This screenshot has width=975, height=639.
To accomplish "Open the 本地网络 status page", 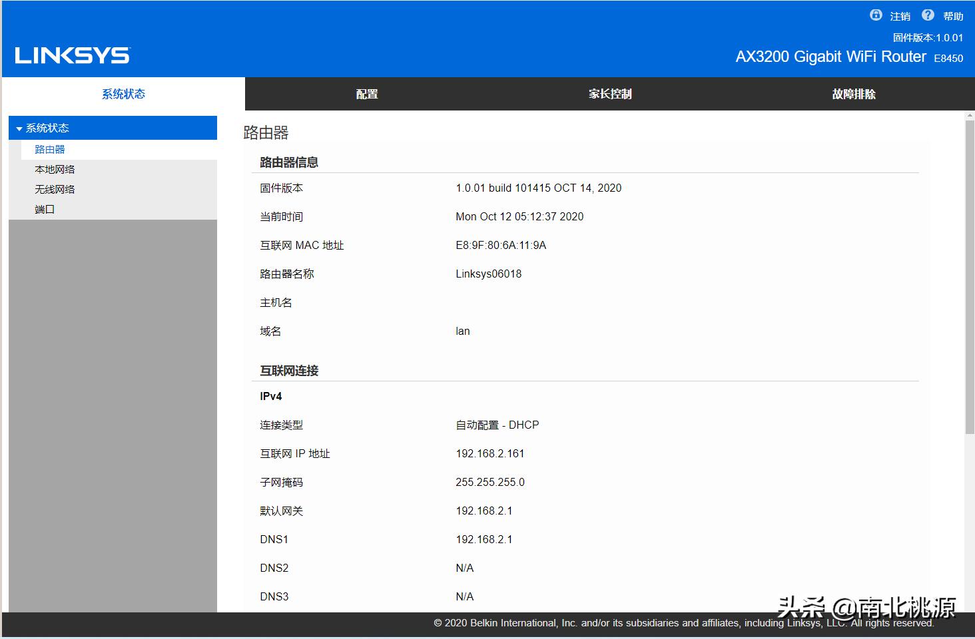I will [55, 169].
